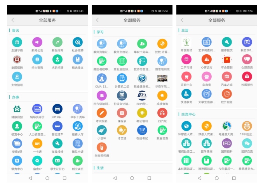Select the 健康自报 health report icon
This screenshot has width=263, height=186.
click(17, 109)
